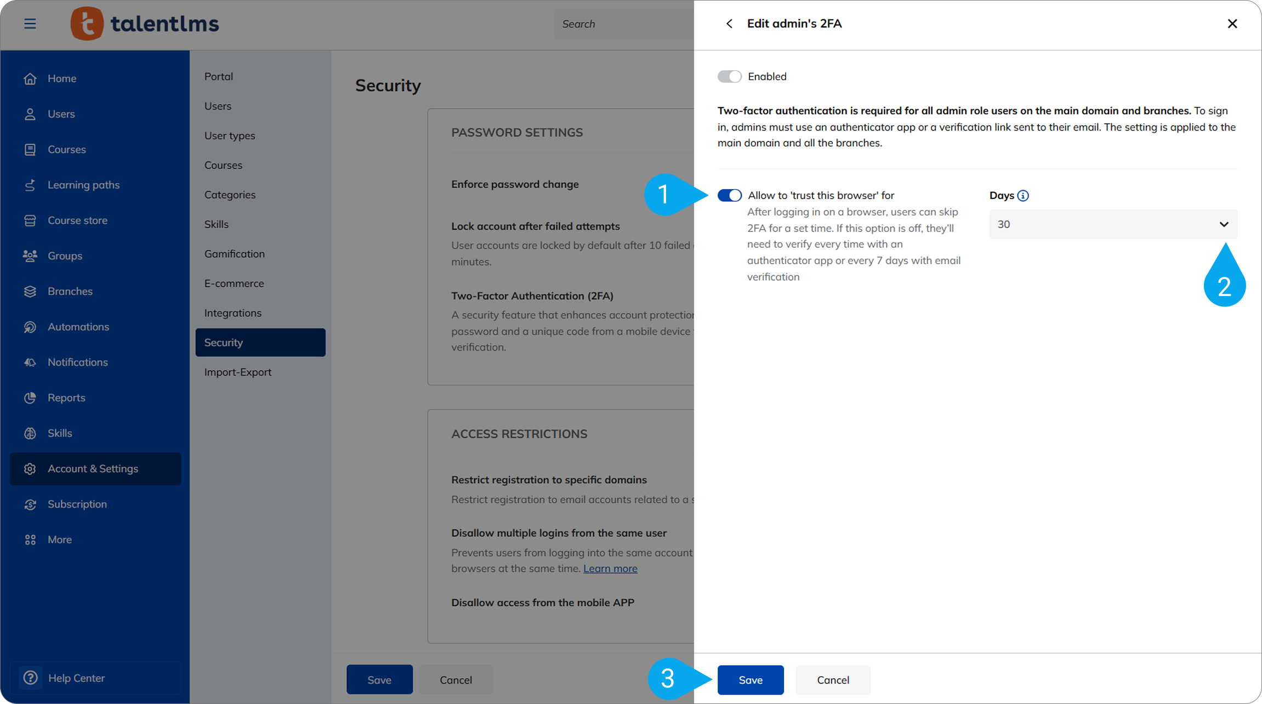
Task: Open the Learn more link
Action: (x=610, y=569)
